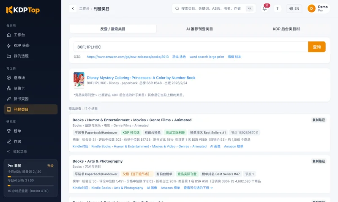This screenshot has width=338, height=202.
Task: Click KDP 可勾选 tag
Action: [x=131, y=133]
